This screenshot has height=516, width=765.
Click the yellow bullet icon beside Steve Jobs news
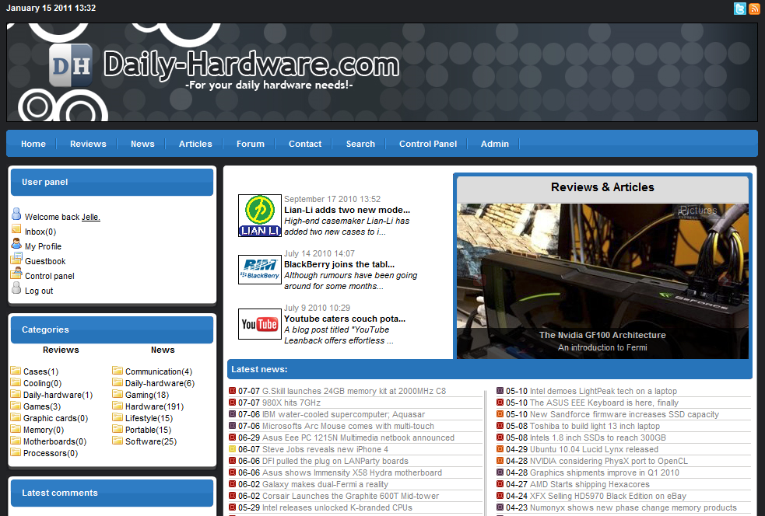coord(232,449)
